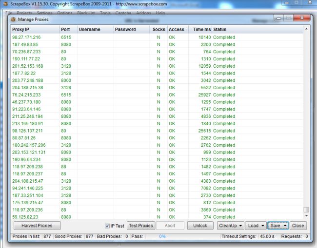Screen dimensions: 317x248
Task: Select proxy row 211.25.246.194
Action: 157,116
